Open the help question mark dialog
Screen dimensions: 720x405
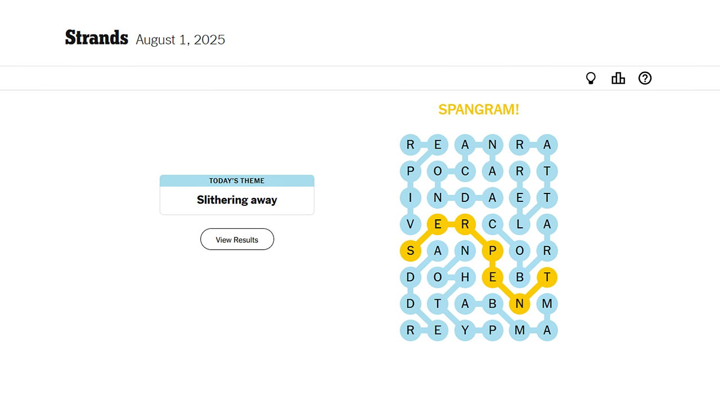point(645,78)
